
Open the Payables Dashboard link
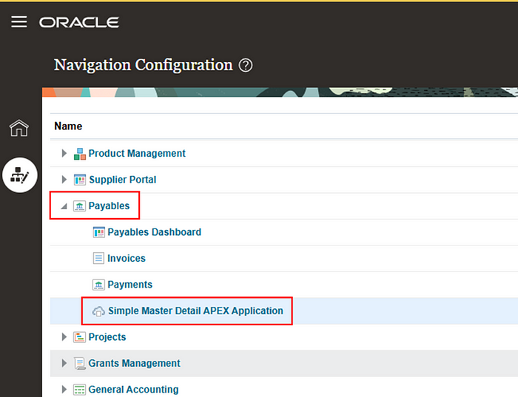[154, 232]
